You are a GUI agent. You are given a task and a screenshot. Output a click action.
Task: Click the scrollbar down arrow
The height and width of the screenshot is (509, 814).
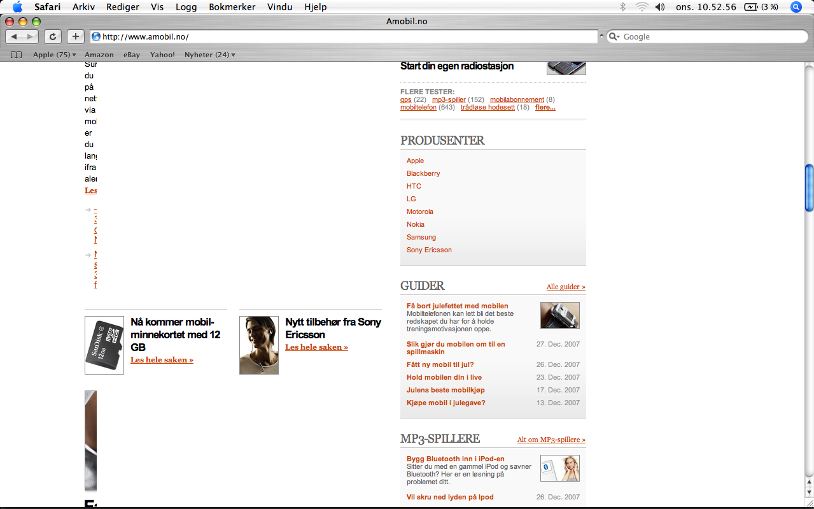point(809,492)
